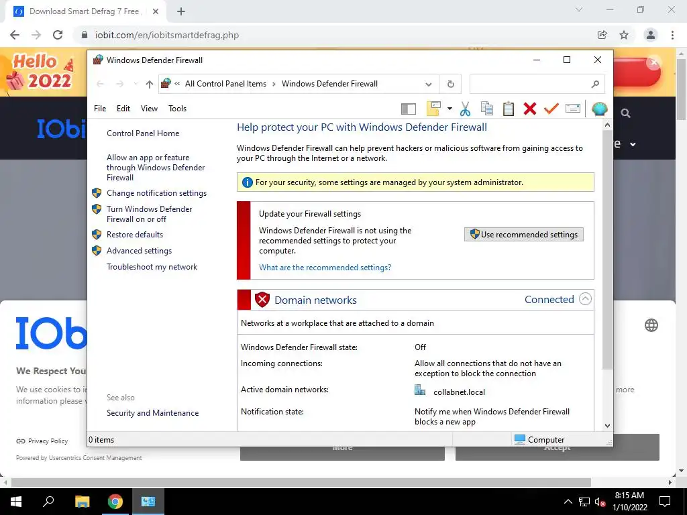The width and height of the screenshot is (687, 515).
Task: Expand address bar history dropdown
Action: point(429,84)
